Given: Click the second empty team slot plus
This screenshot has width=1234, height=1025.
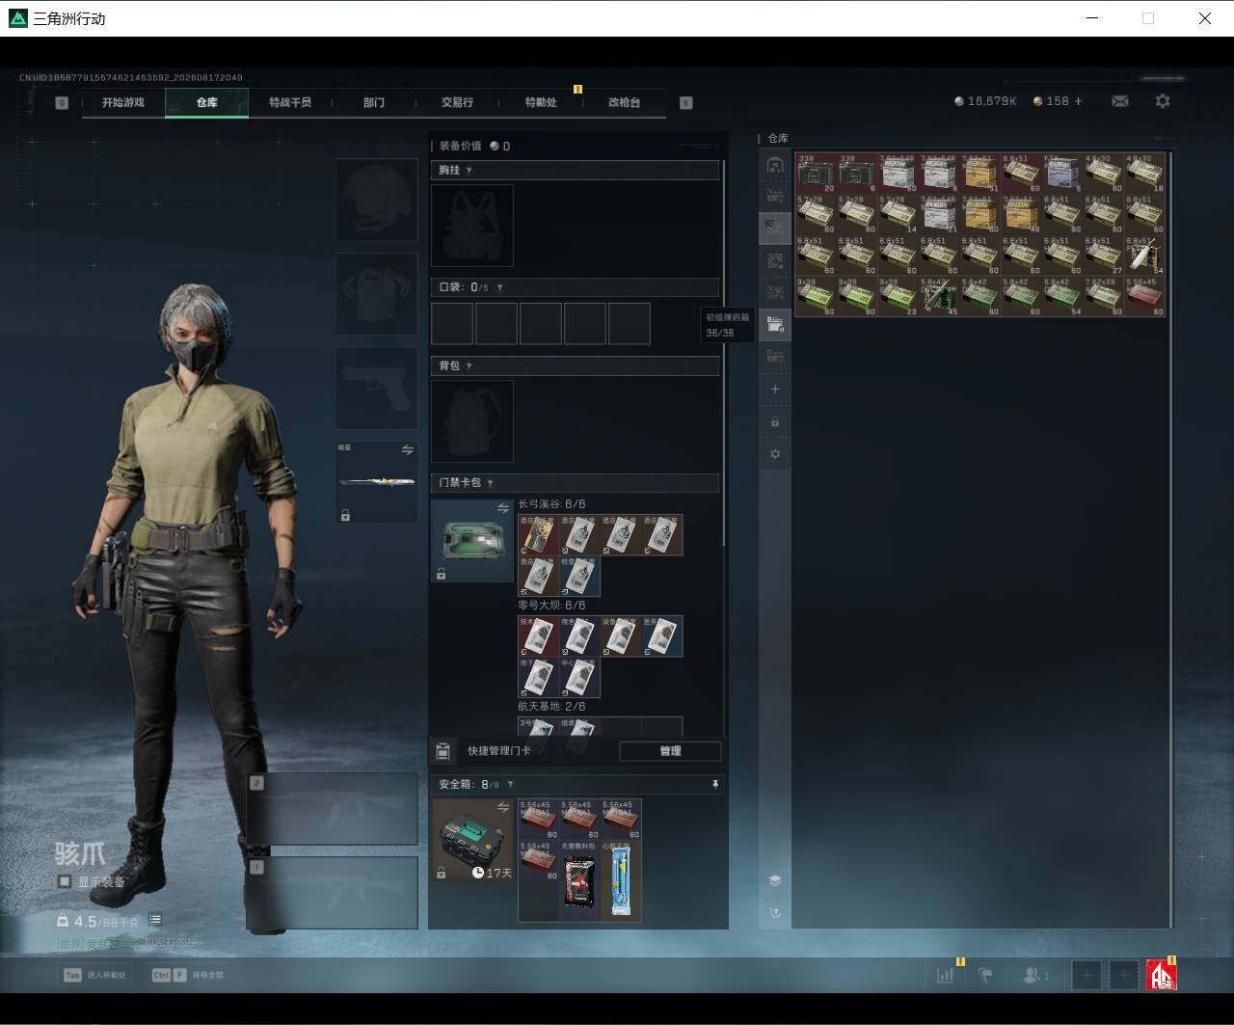Looking at the screenshot, I should point(1123,975).
